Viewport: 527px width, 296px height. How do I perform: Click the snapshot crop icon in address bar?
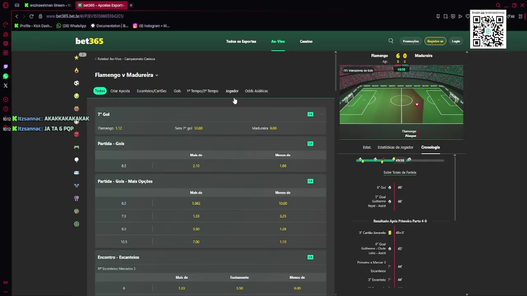(x=445, y=16)
